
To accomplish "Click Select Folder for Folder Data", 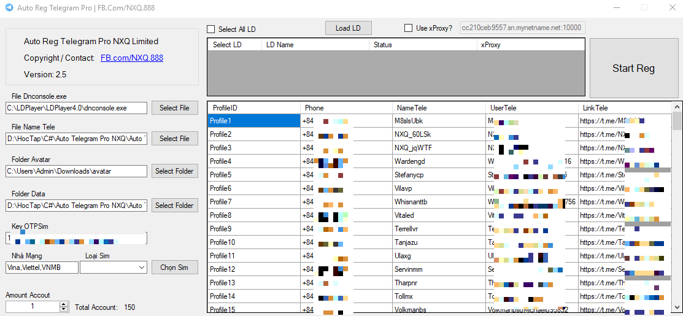I will click(174, 206).
